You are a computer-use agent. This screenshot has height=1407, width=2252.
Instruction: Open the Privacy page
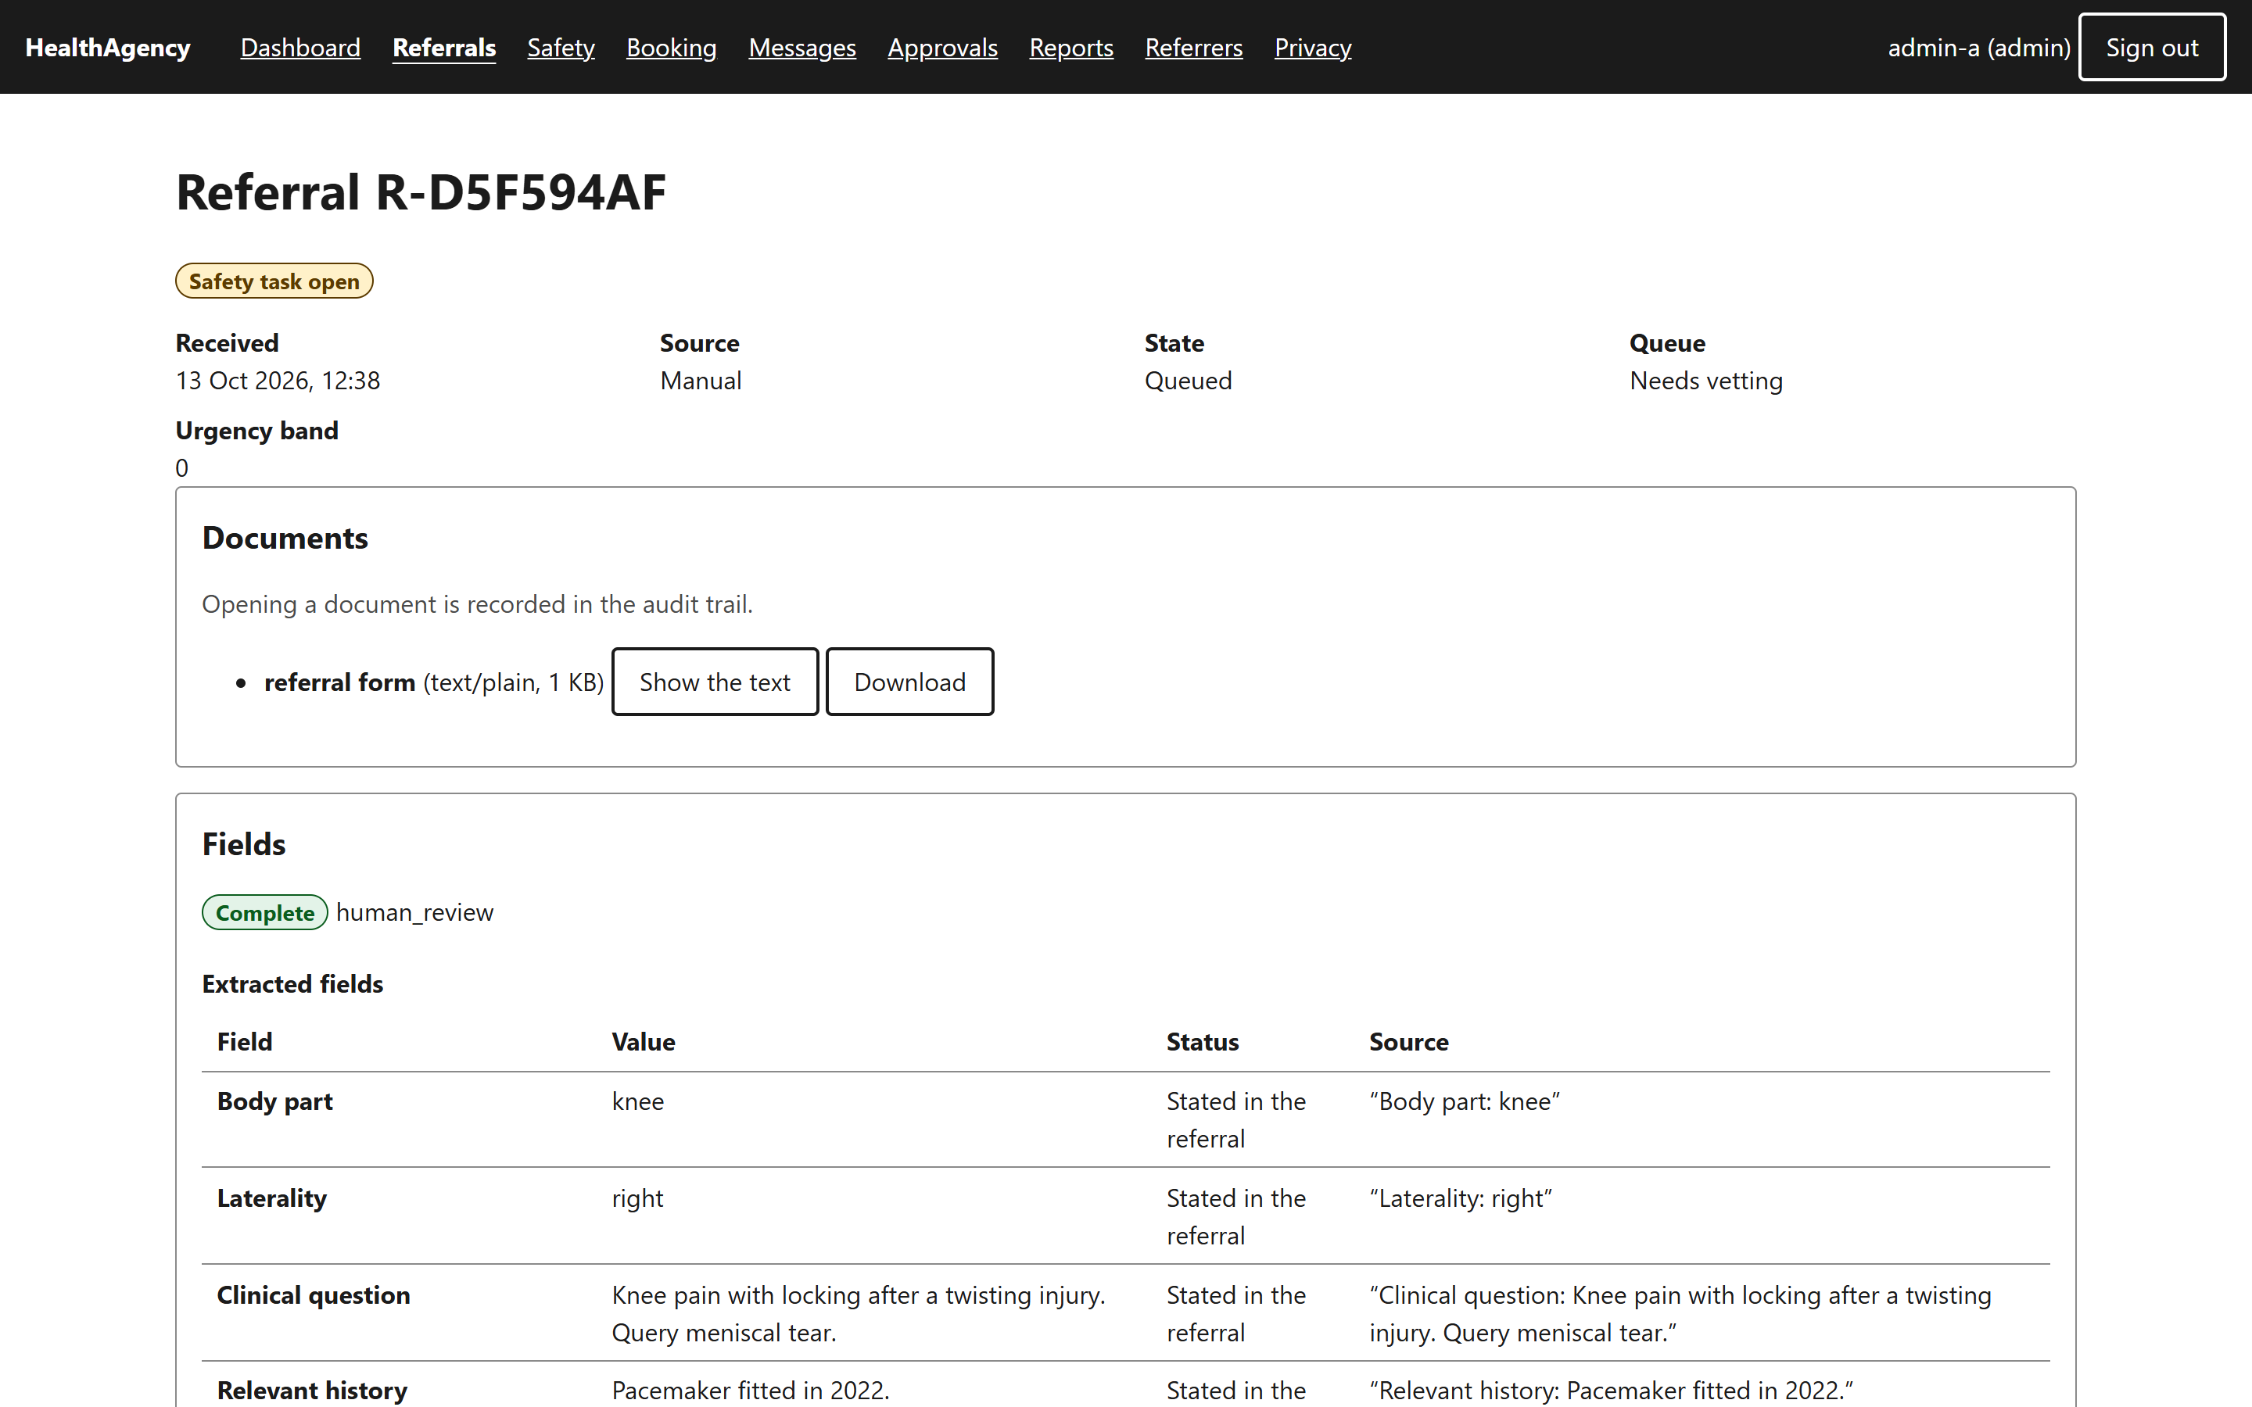1312,48
